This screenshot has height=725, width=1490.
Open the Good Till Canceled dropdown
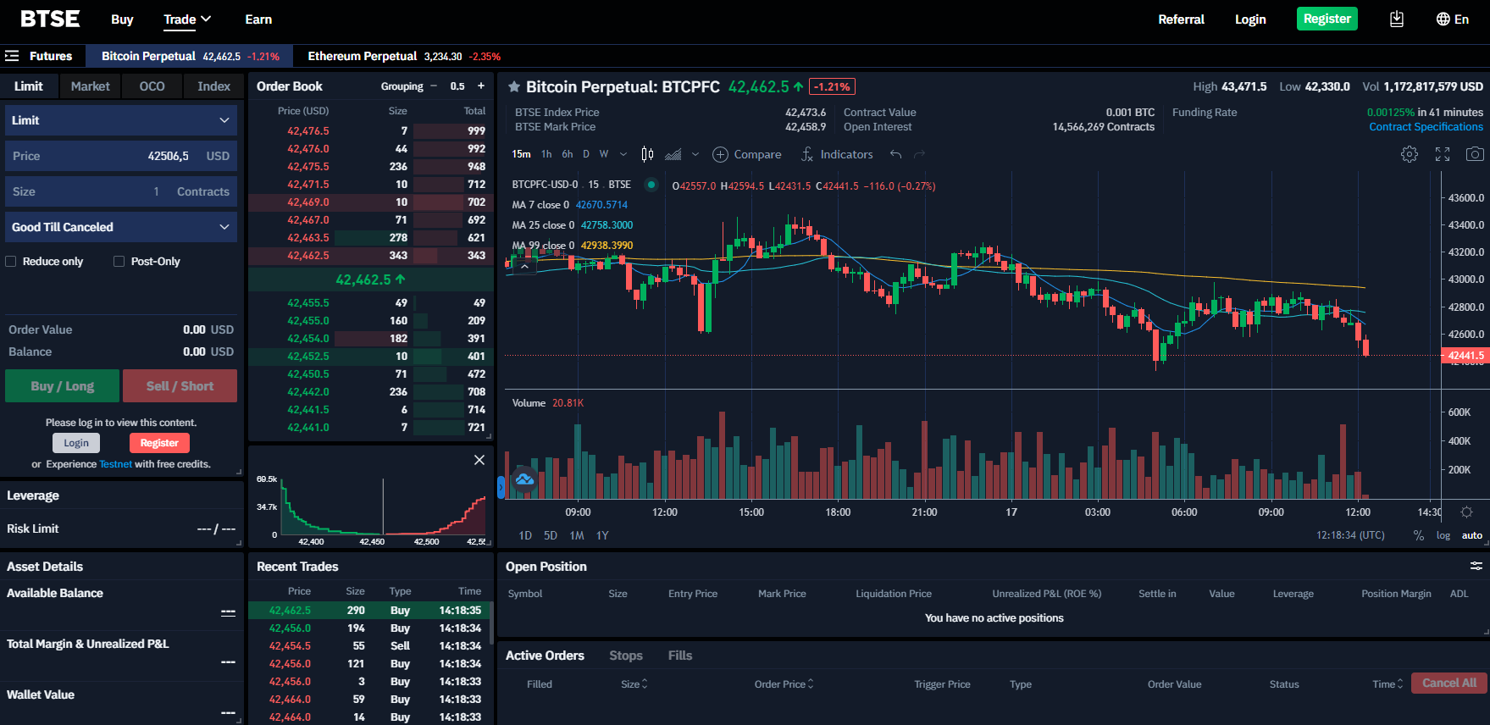pos(120,227)
